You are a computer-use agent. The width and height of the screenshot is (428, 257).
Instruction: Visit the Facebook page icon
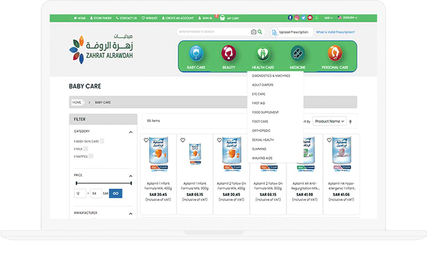point(291,19)
